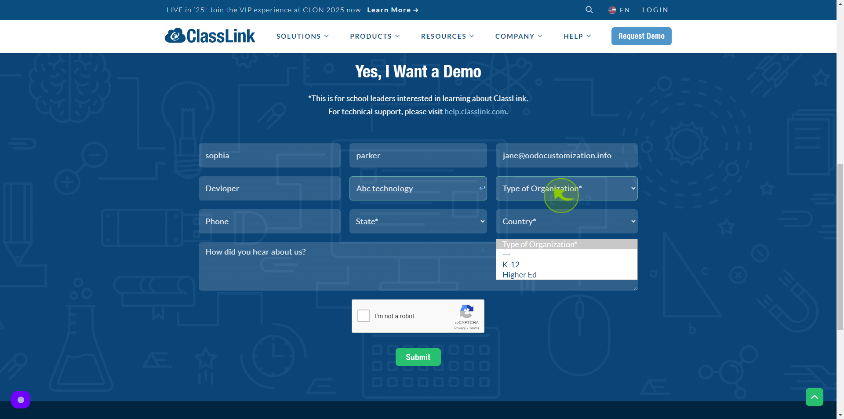Open the Learn More banner link
Image resolution: width=844 pixels, height=419 pixels.
393,10
